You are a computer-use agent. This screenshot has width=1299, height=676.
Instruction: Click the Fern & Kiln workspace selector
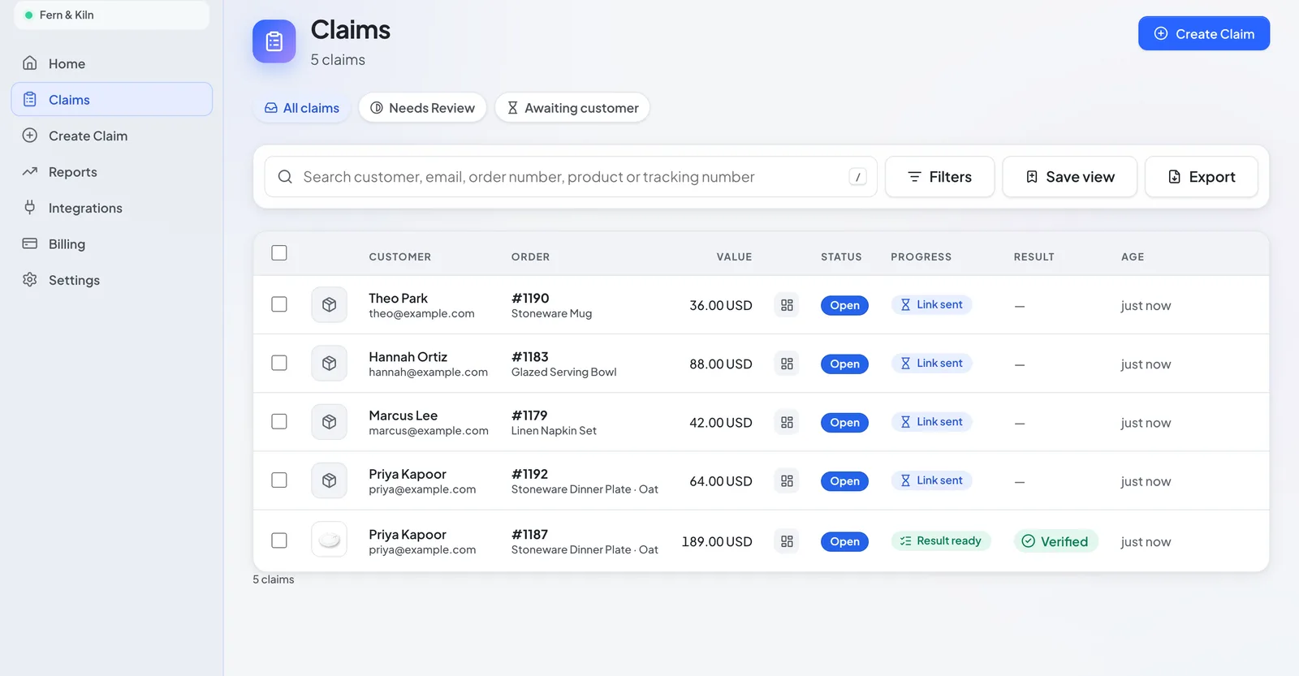coord(112,15)
